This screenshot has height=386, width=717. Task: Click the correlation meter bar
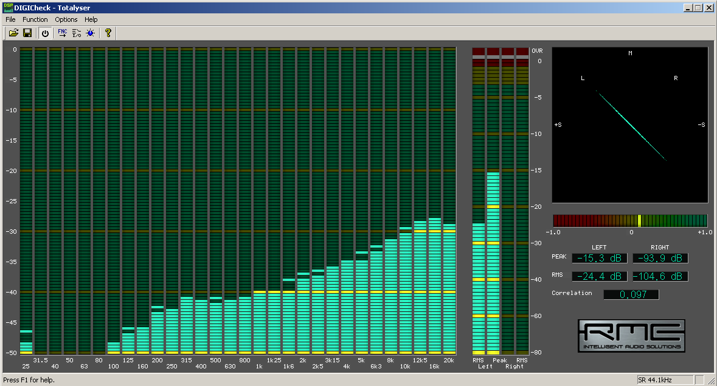(x=630, y=220)
